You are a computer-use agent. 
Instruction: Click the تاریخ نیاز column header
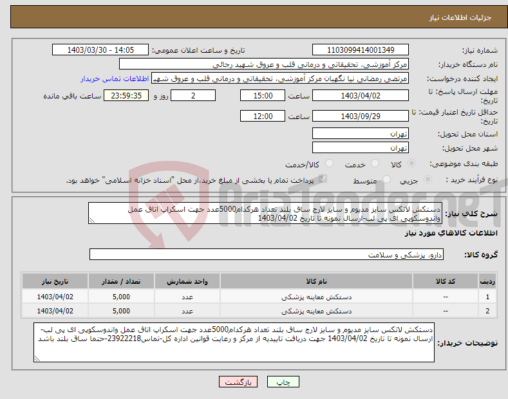(55, 281)
